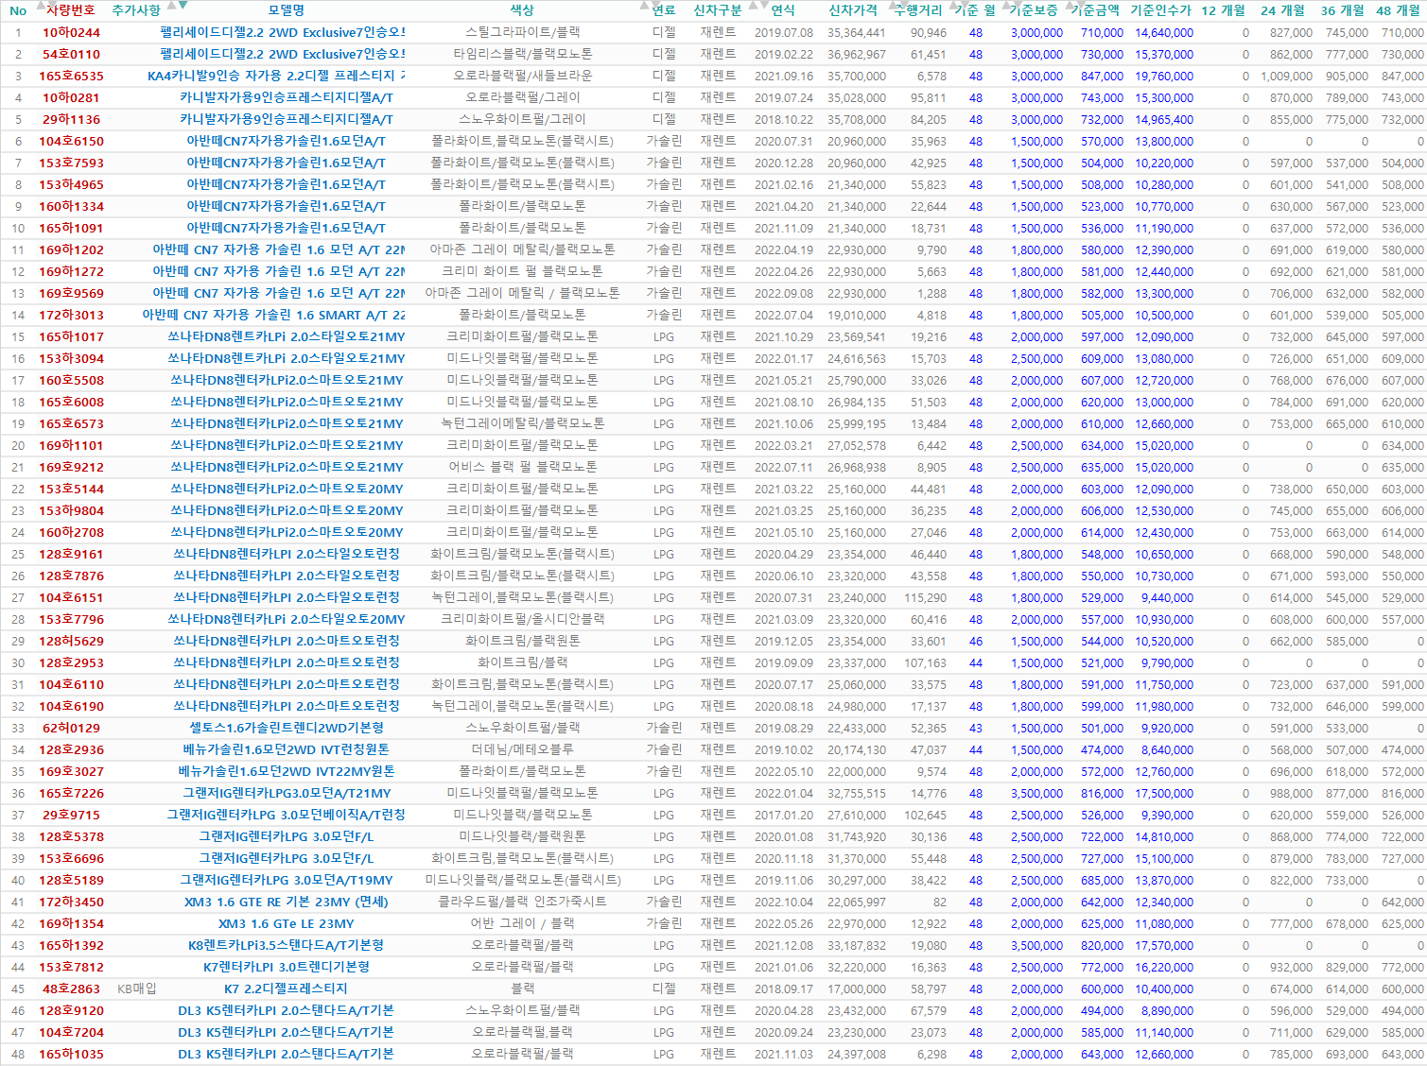The height and width of the screenshot is (1066, 1427).
Task: Click the 추가사항 column header
Action: point(136,10)
